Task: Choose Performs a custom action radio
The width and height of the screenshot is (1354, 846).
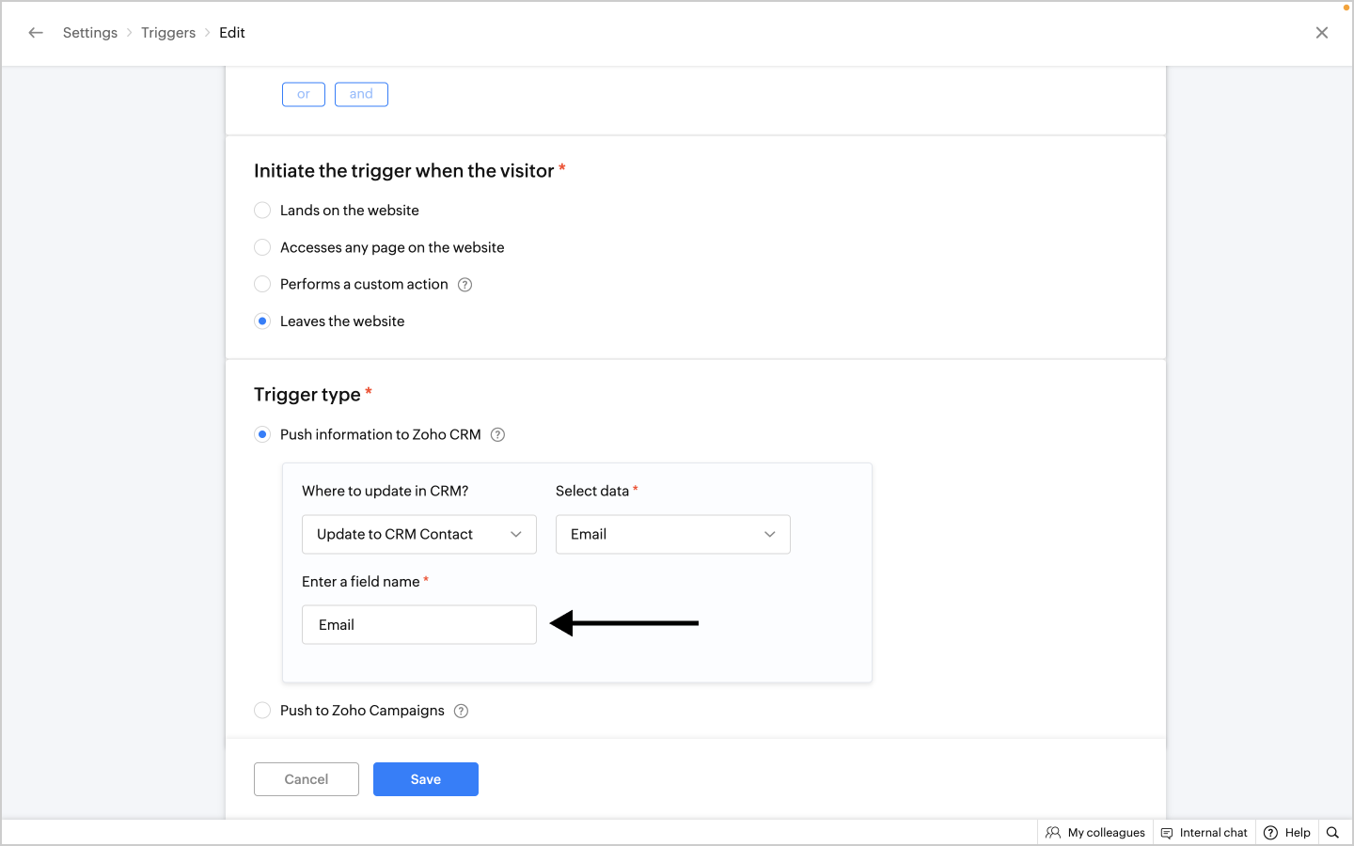Action: (262, 284)
